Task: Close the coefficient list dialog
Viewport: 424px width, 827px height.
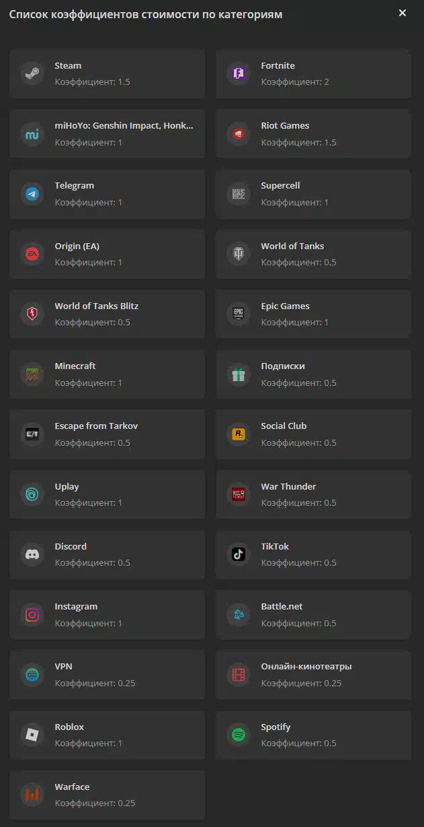Action: [402, 13]
